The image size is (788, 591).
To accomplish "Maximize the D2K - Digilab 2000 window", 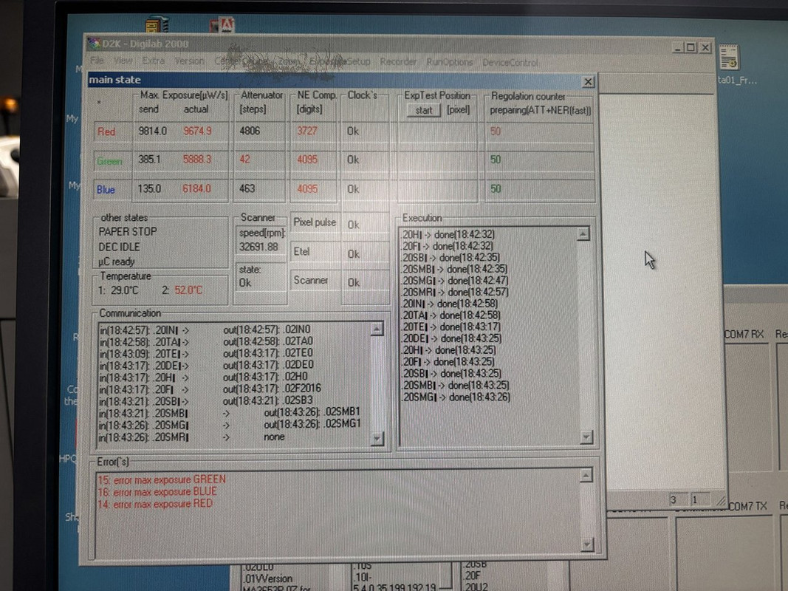I will (x=691, y=48).
